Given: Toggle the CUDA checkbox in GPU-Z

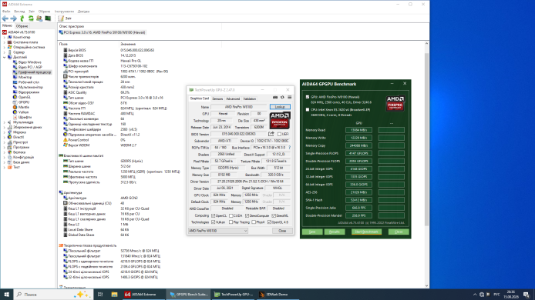Looking at the screenshot, I should tap(231, 216).
